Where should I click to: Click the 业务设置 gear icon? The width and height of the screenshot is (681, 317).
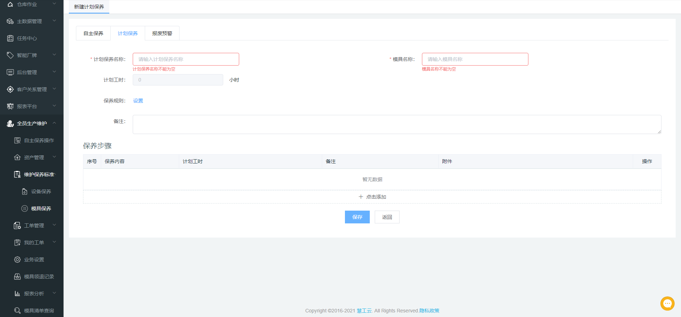[x=17, y=260]
